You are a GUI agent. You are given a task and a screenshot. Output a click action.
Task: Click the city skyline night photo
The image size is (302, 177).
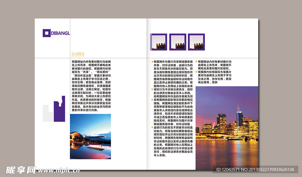click(227, 128)
